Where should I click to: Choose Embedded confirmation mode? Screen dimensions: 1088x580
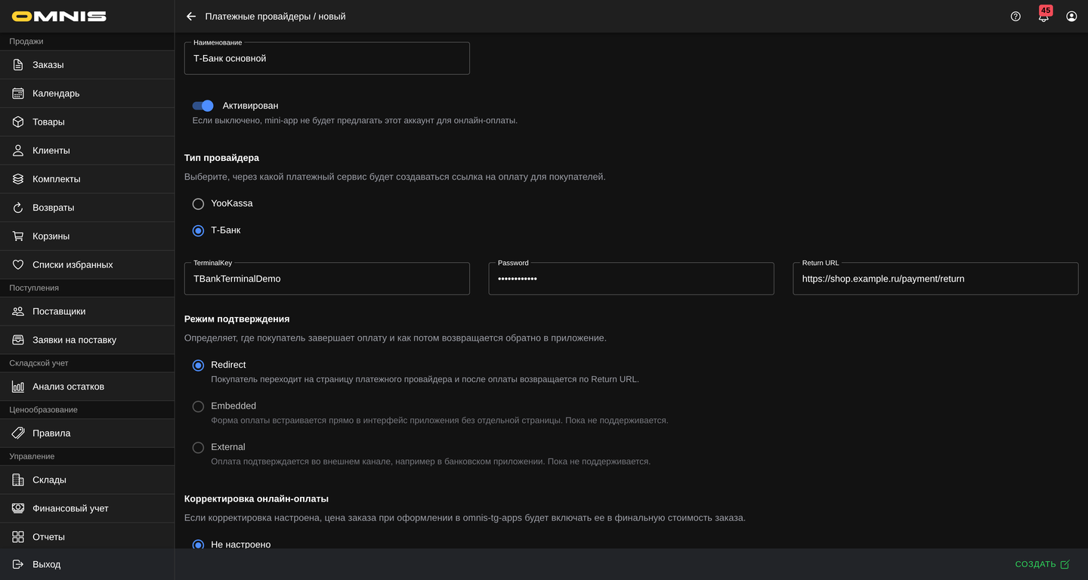pos(198,406)
